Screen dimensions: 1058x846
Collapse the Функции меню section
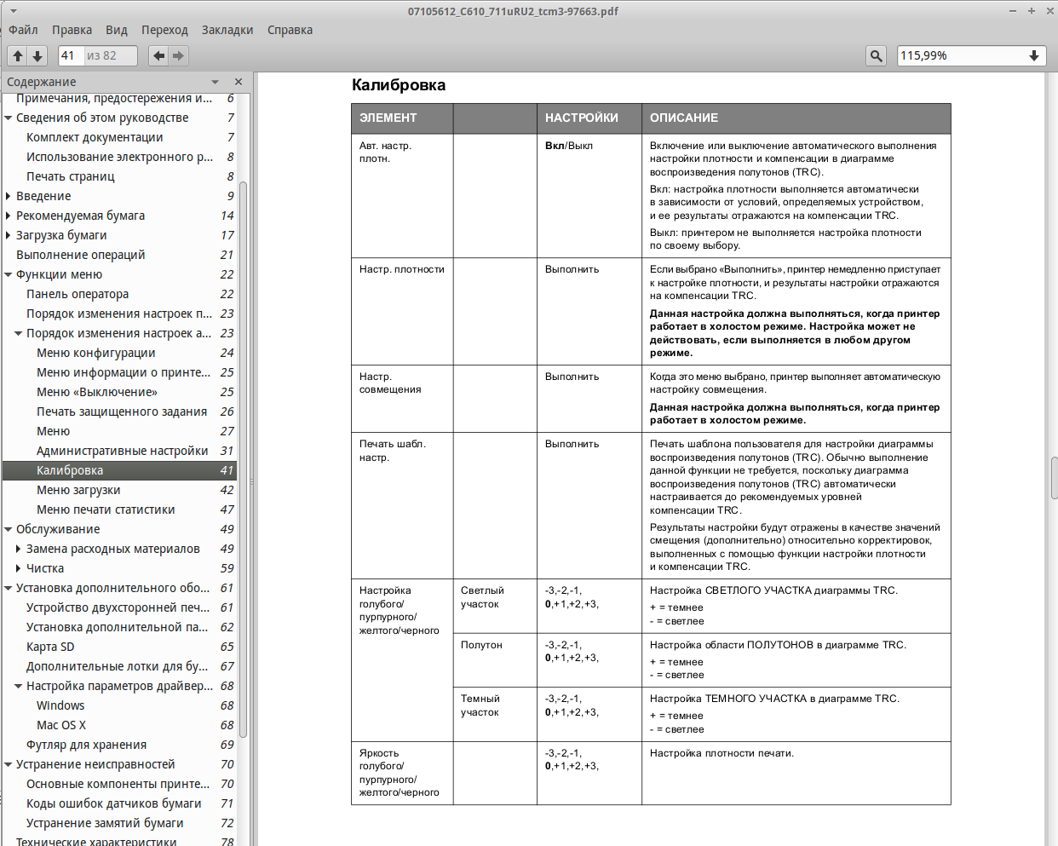coord(9,274)
